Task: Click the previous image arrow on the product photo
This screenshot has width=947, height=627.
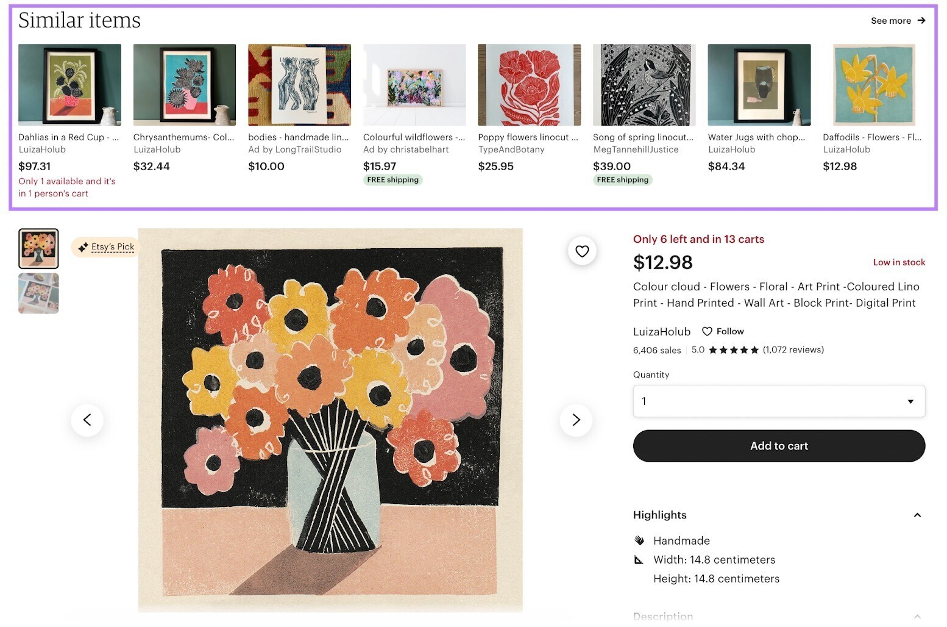Action: click(x=87, y=420)
